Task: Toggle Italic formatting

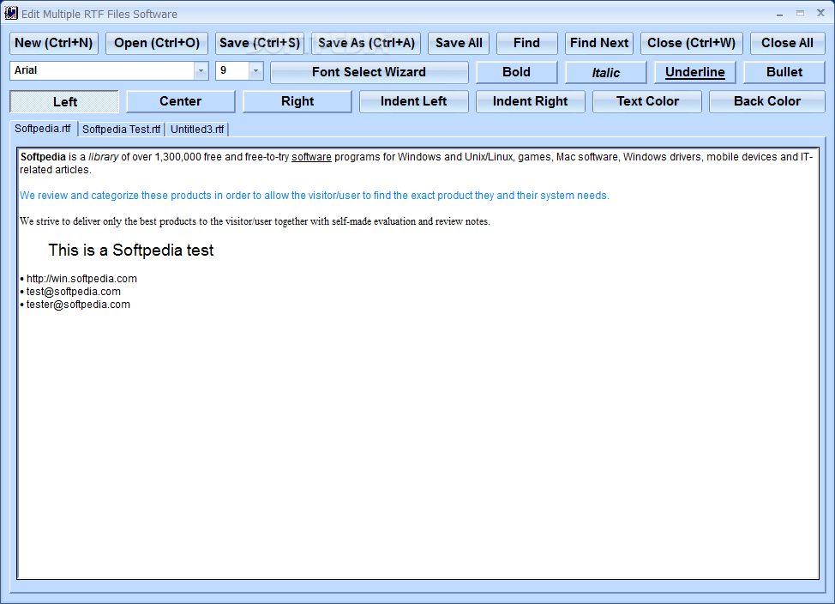Action: 605,72
